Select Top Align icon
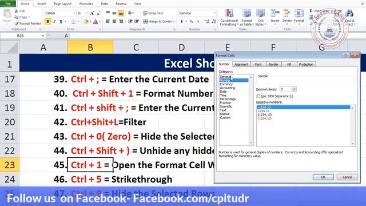This screenshot has height=206, width=366. click(108, 13)
